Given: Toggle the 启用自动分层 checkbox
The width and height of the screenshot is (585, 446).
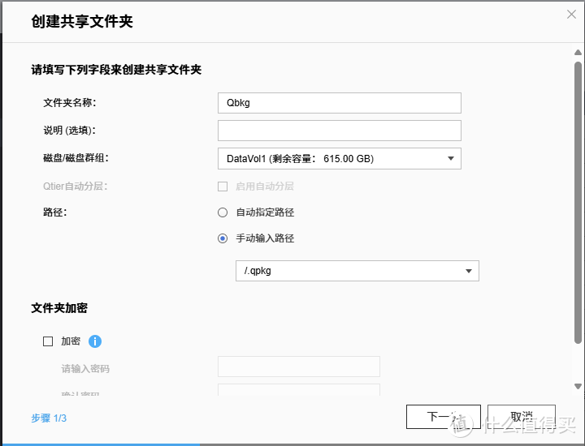Looking at the screenshot, I should coord(223,187).
